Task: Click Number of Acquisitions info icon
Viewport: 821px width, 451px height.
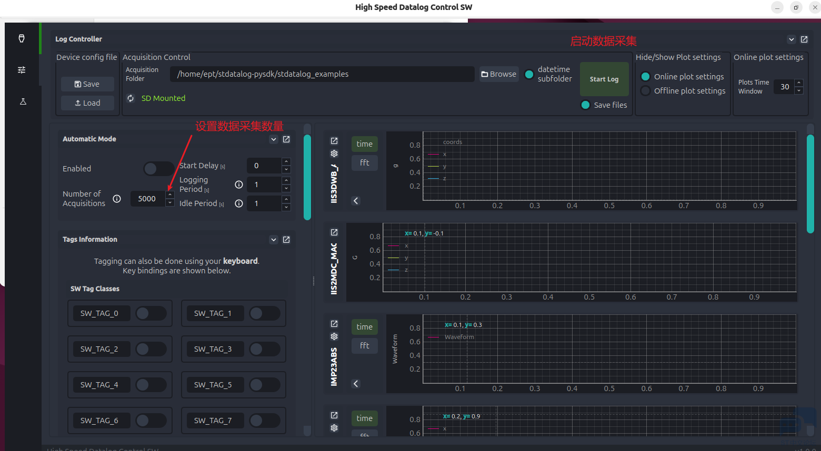Action: (x=117, y=199)
